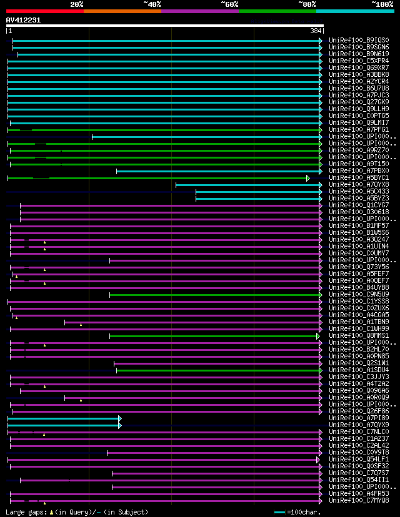
Task: Click the cyan ~100% legend segment
Action: (356, 11)
